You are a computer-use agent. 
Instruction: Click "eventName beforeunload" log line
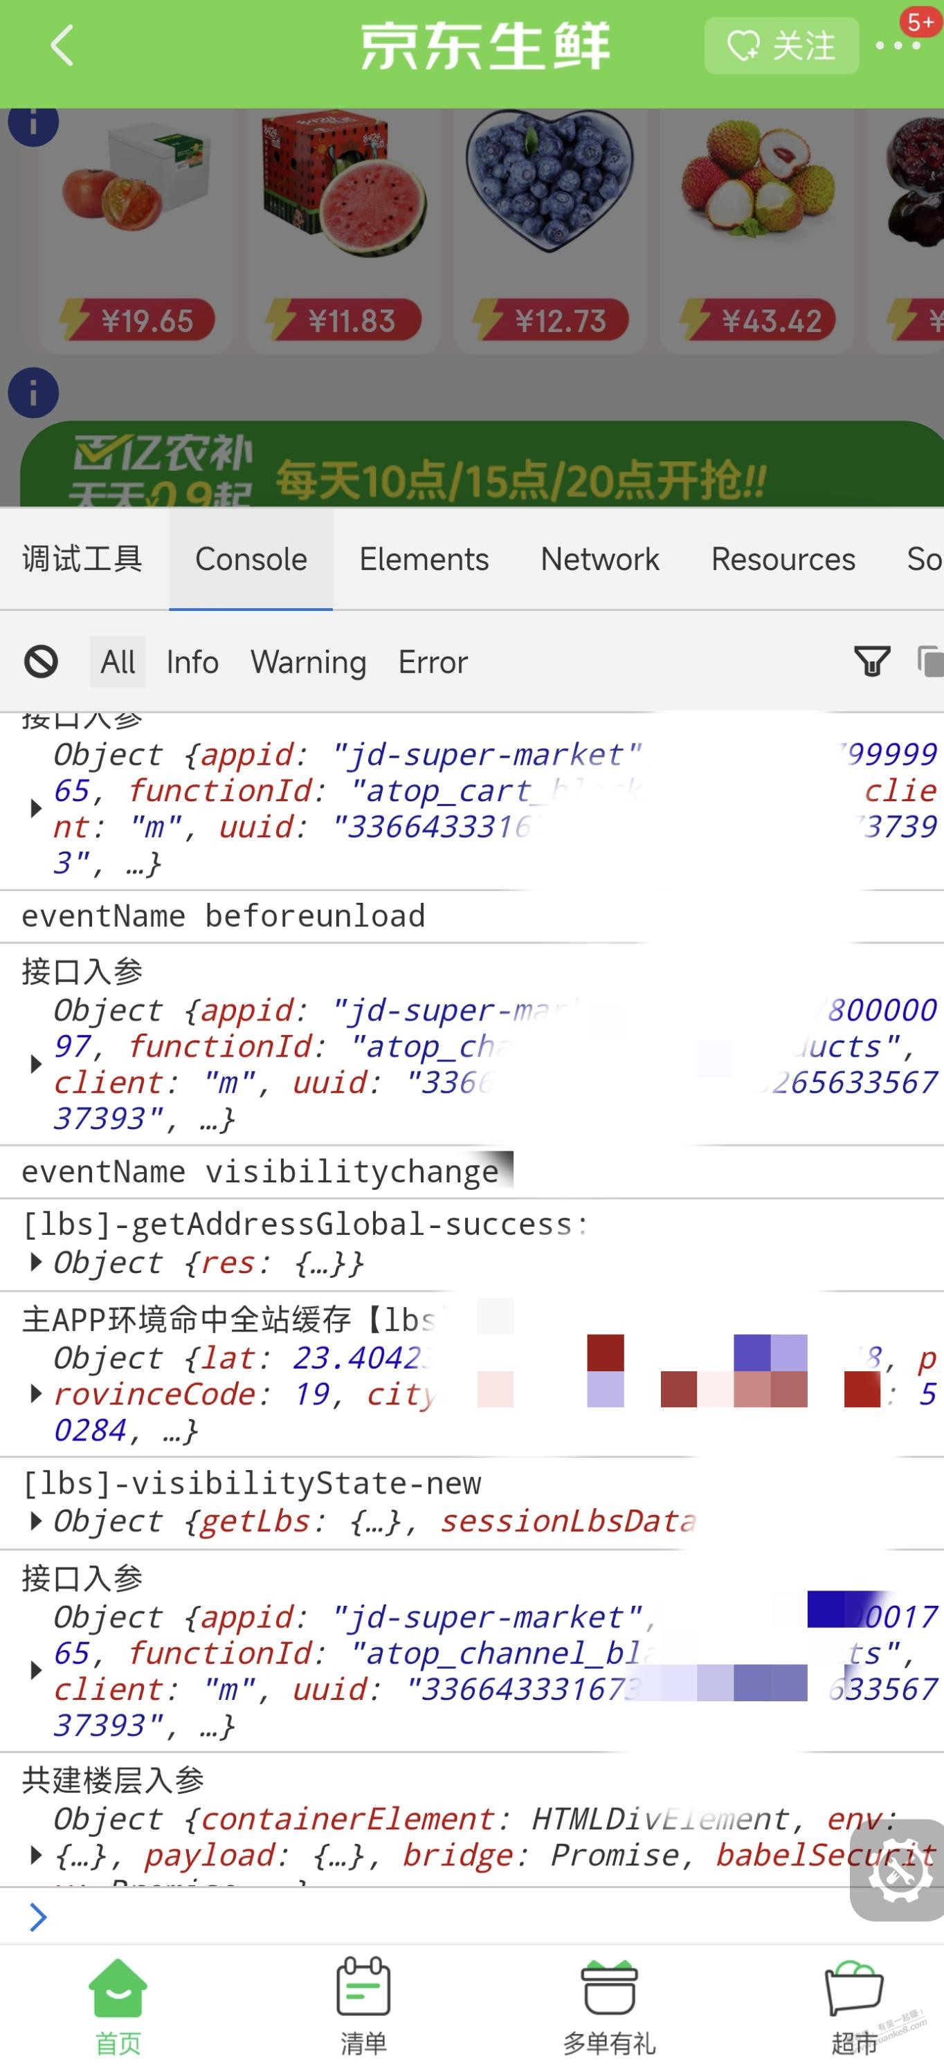click(223, 916)
